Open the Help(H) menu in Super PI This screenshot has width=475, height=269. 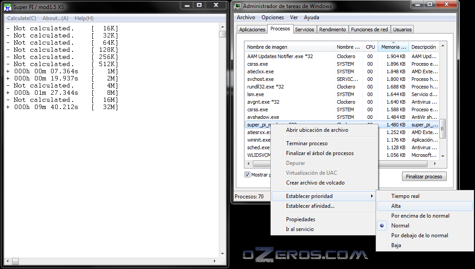tap(84, 18)
